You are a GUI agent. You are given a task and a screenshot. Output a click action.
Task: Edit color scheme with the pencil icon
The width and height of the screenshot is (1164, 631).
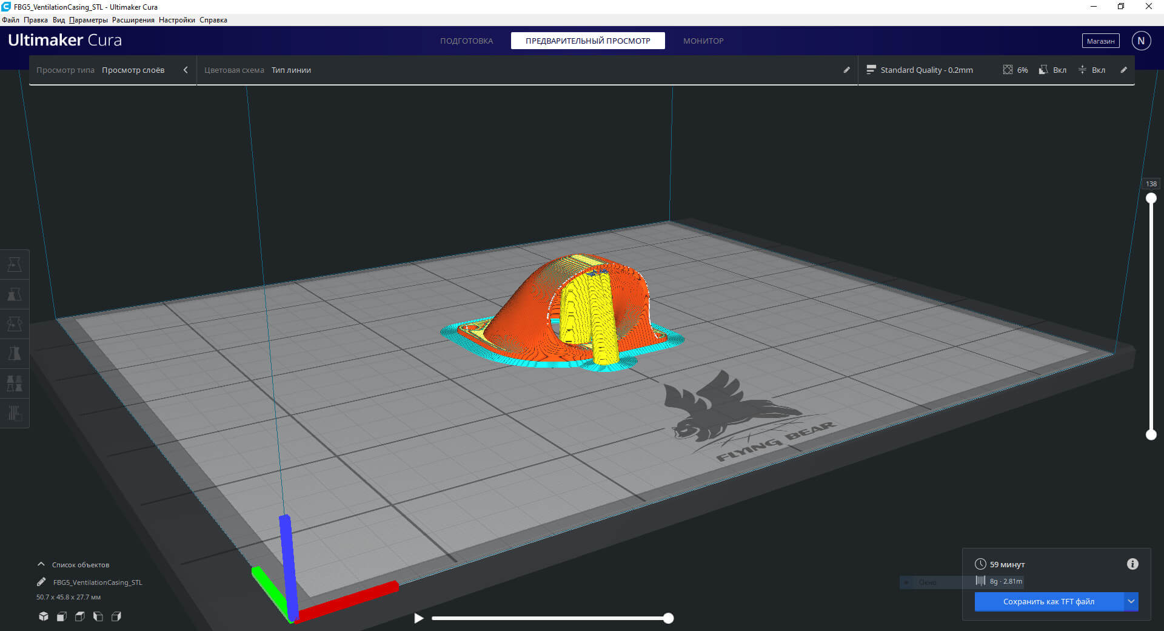point(846,70)
